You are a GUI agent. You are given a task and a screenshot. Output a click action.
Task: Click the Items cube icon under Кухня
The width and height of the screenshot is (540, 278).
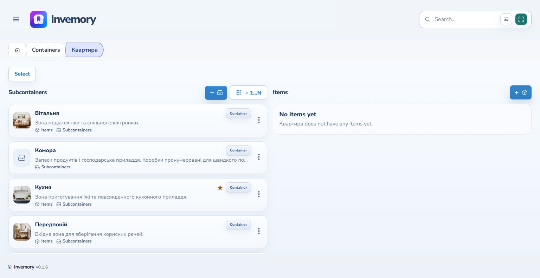(37, 204)
